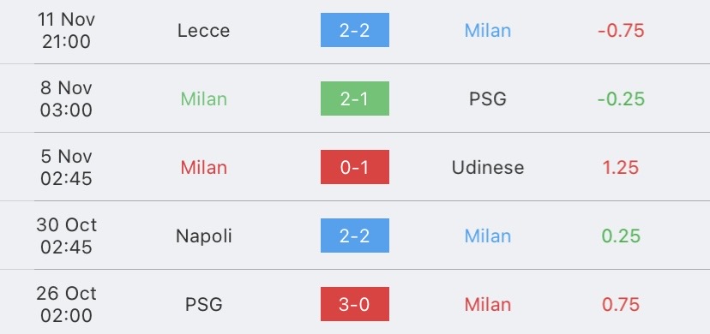The image size is (710, 334).
Task: Click the -0.75 handicap value
Action: tap(621, 31)
